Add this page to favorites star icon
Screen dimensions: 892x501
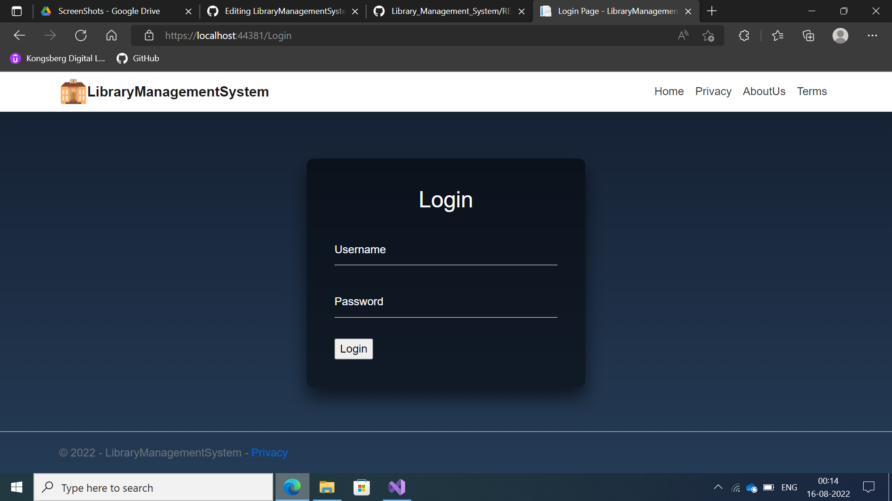click(x=708, y=36)
